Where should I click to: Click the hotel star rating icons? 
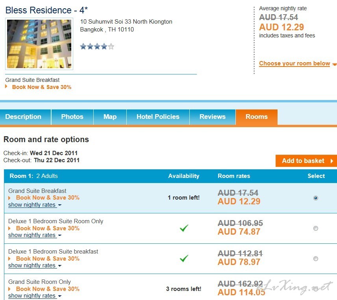(x=97, y=46)
